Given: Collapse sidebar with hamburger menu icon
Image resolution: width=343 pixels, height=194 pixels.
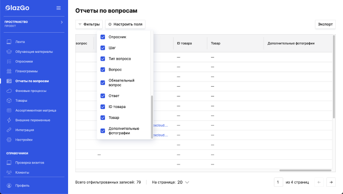Looking at the screenshot, I should 58,8.
